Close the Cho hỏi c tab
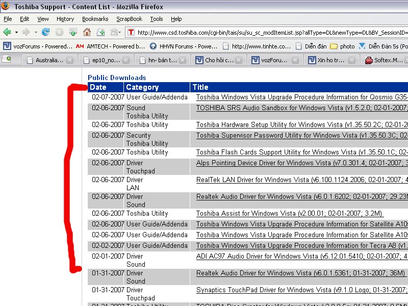Screen dimensions: 408x306 click(x=239, y=60)
